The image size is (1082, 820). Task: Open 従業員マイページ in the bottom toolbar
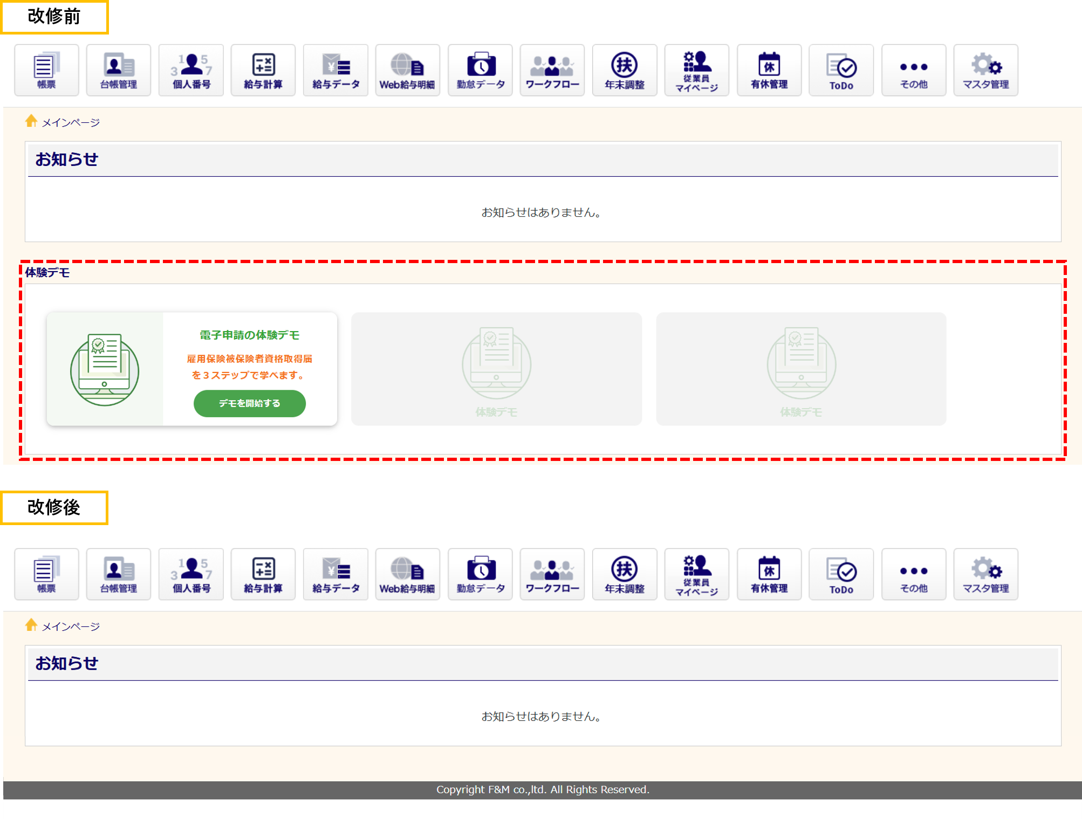click(697, 574)
